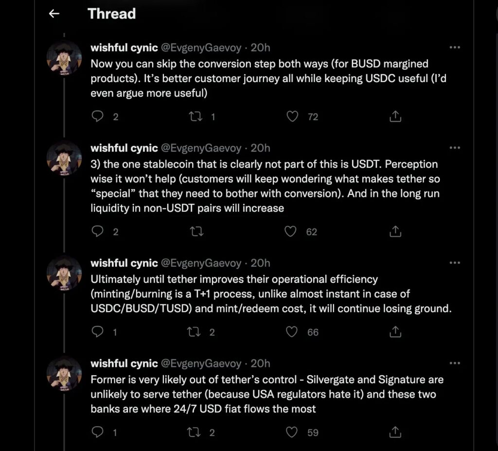
Task: Click the 20h timestamp on the USDT tweet
Action: tap(260, 148)
